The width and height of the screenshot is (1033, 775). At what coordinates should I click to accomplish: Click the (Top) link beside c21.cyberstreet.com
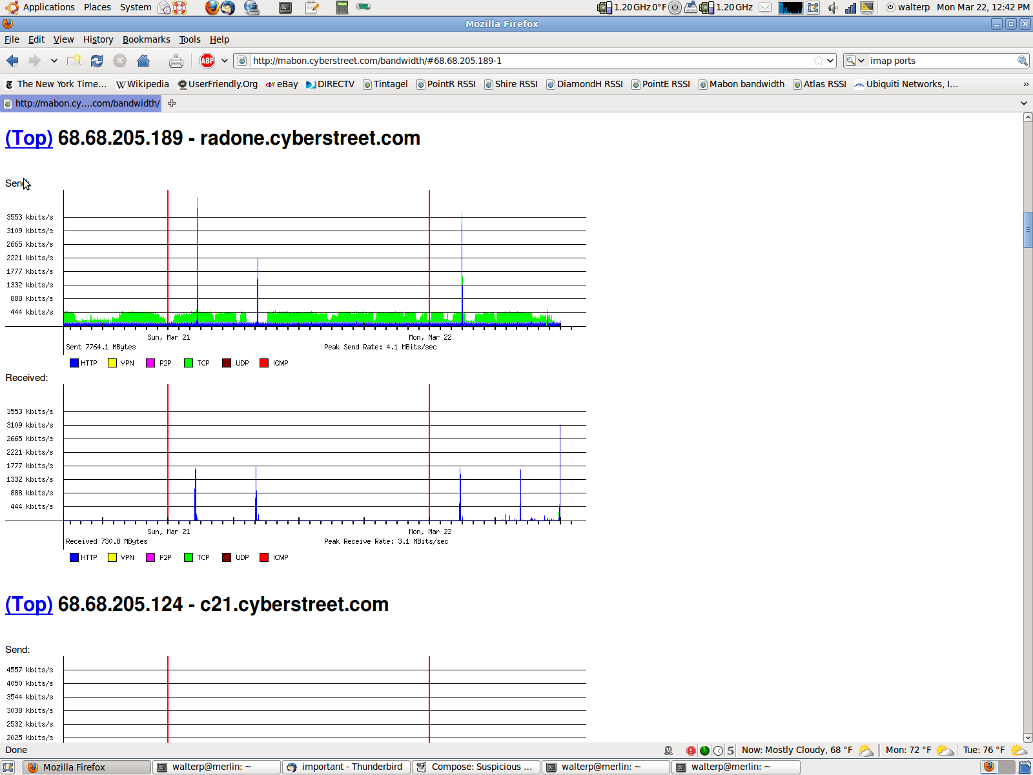pos(29,604)
